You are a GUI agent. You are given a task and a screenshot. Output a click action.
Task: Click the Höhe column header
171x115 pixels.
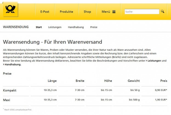click(108, 81)
